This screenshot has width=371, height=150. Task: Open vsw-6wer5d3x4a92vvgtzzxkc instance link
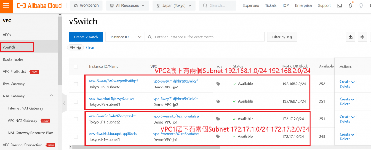pyautogui.click(x=112, y=116)
